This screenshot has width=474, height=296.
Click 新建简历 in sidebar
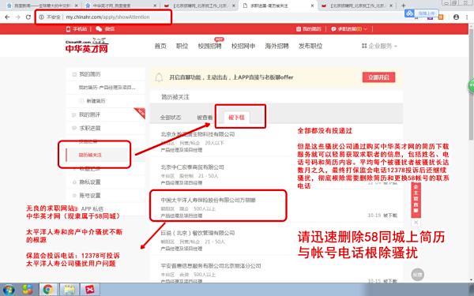point(96,101)
